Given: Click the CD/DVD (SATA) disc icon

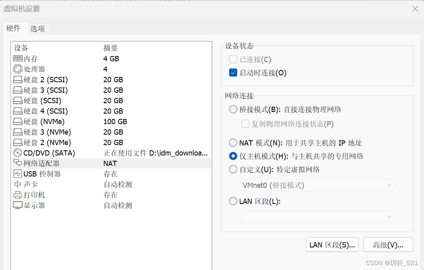Looking at the screenshot, I should (x=18, y=153).
